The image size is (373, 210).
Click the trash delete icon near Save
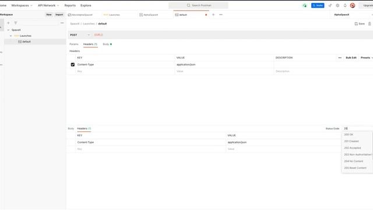point(370,24)
